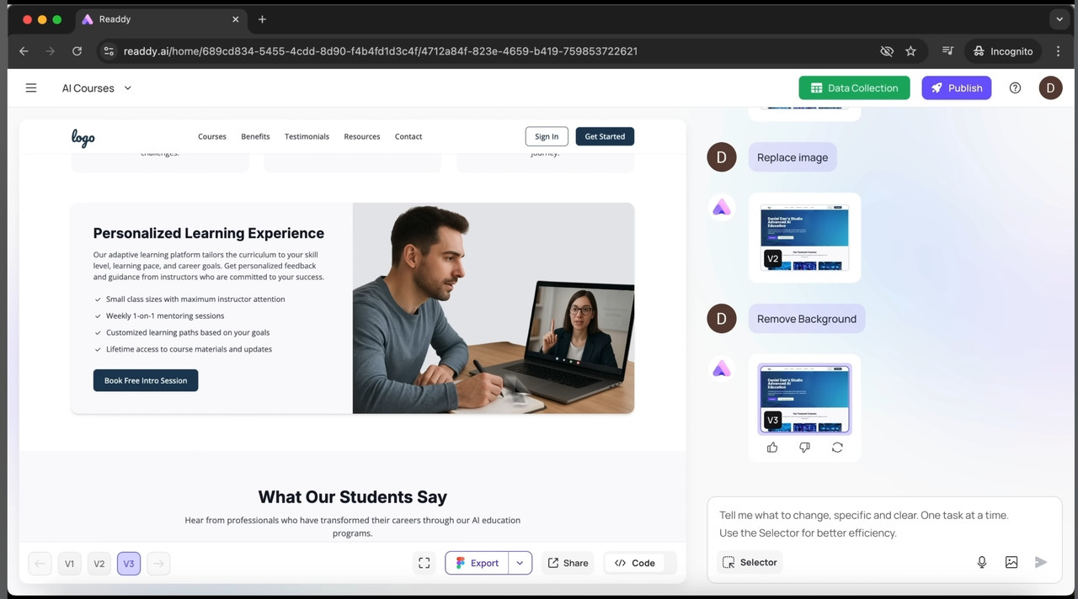
Task: Click the Remove Background chat message
Action: 807,319
